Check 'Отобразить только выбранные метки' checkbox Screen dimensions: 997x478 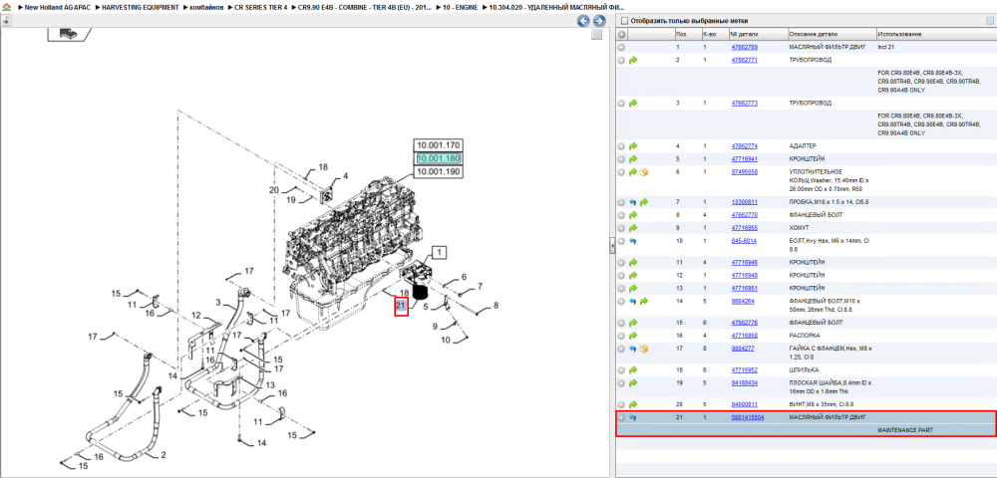(624, 20)
